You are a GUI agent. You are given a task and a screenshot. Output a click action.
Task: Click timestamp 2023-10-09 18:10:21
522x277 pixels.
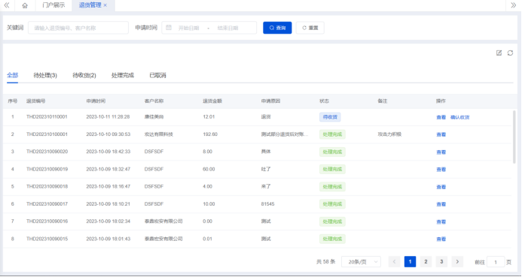[108, 204]
